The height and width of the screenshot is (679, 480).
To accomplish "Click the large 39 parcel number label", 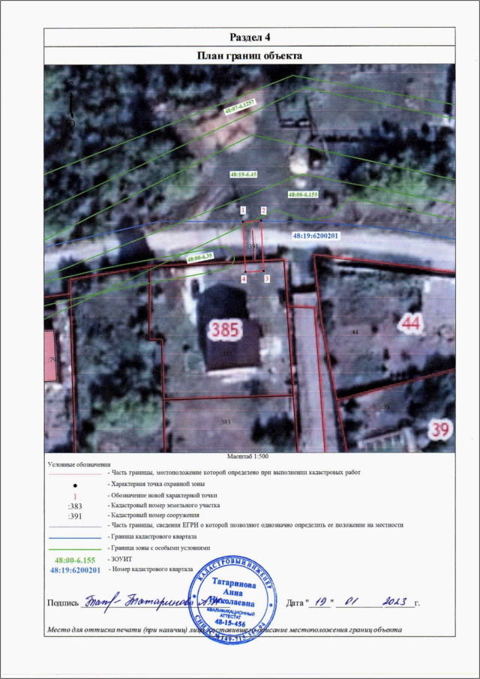I will pyautogui.click(x=439, y=429).
